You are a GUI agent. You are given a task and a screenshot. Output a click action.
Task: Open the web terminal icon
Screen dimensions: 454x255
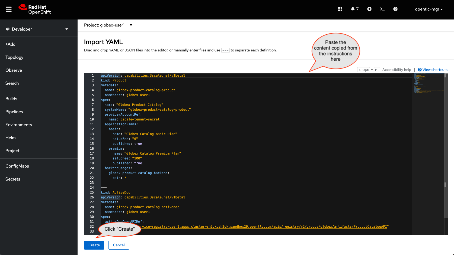[x=382, y=9]
